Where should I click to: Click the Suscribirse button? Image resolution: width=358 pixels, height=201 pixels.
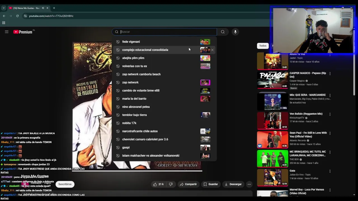65,184
